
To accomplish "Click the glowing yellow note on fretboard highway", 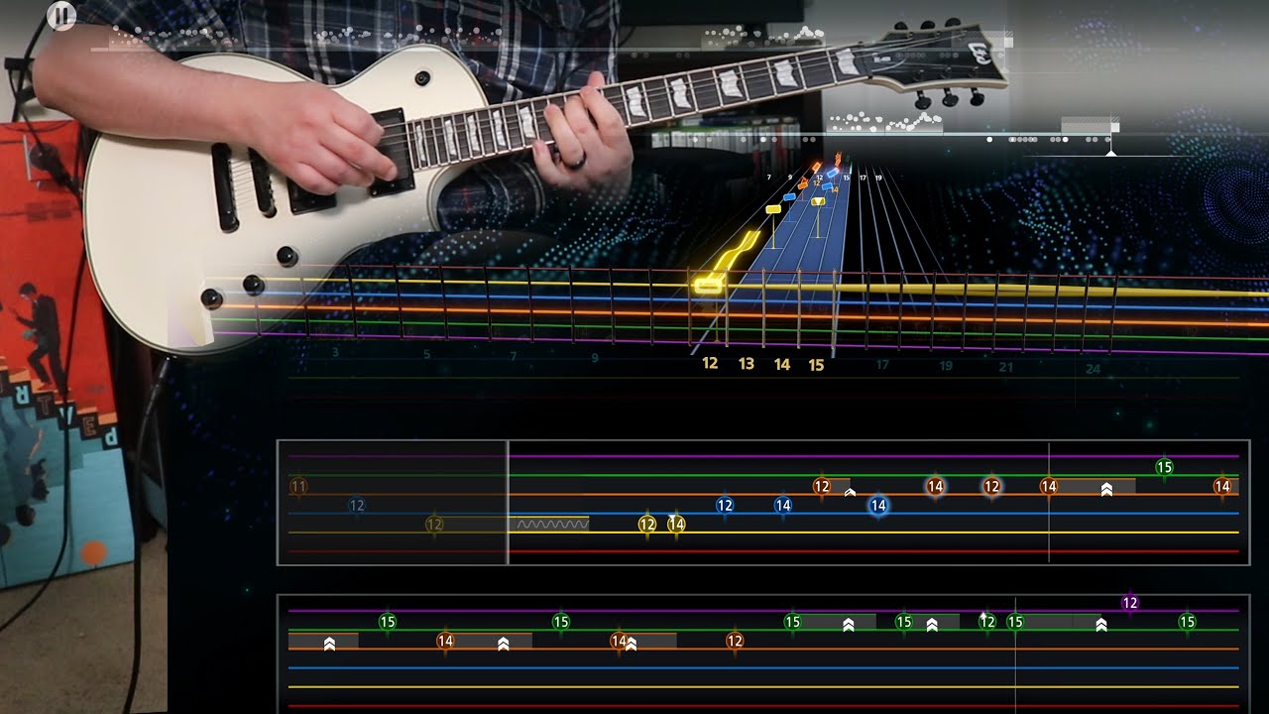I will pos(708,286).
